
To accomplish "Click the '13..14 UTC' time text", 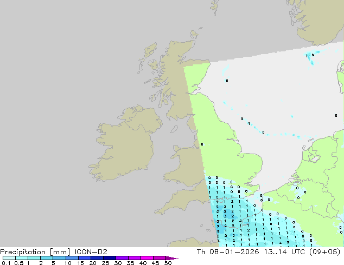I will tap(284, 252).
